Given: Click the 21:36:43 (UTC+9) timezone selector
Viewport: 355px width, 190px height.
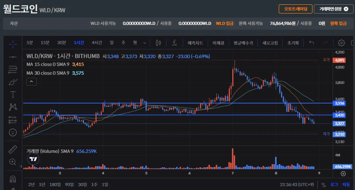Looking at the screenshot, I should 297,185.
